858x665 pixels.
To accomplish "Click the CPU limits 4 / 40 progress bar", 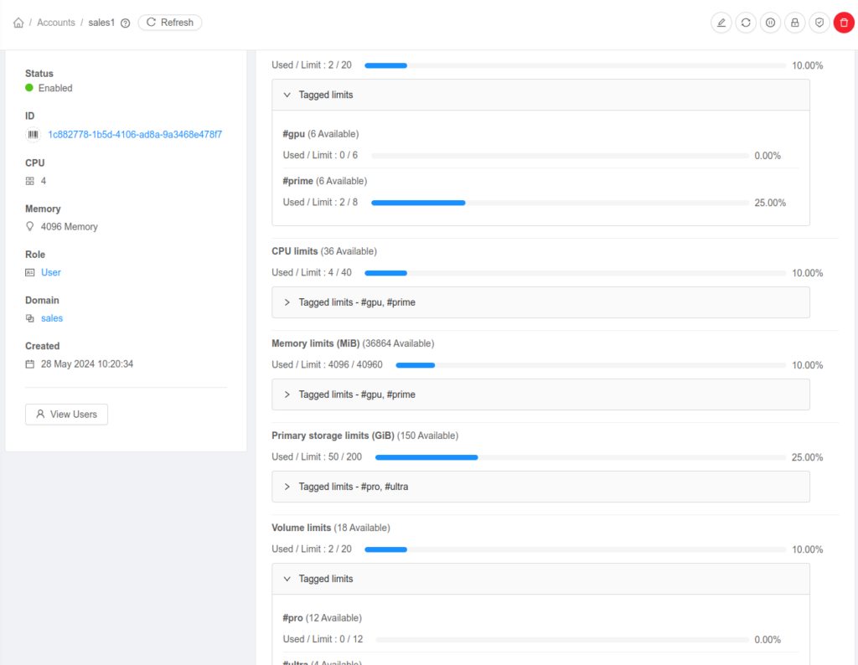I will pos(575,273).
